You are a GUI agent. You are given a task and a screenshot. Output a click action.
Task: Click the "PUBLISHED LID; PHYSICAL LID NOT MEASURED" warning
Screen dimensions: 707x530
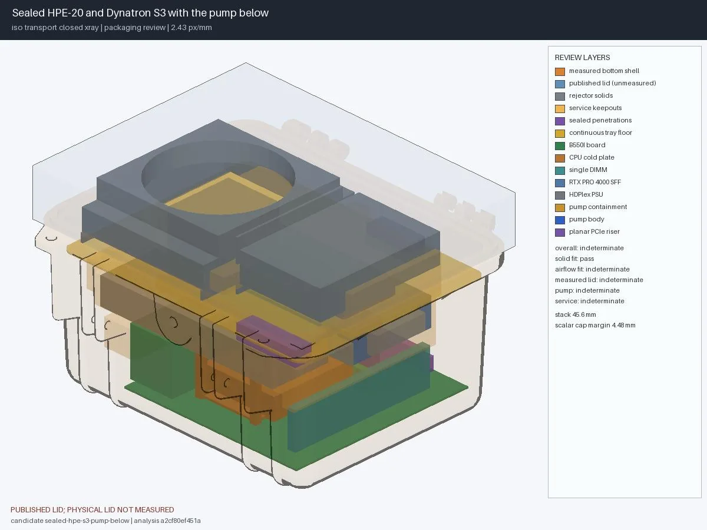click(92, 510)
